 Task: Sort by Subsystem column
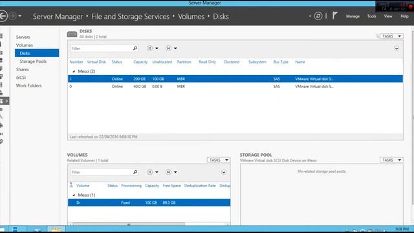[257, 62]
